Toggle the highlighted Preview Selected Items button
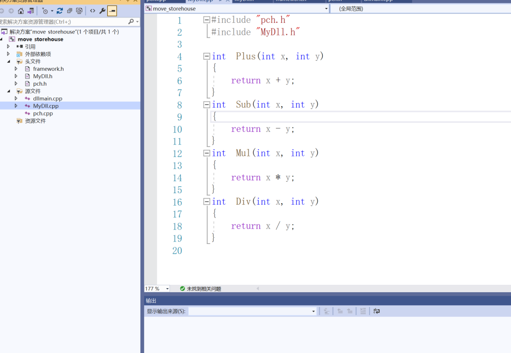This screenshot has height=353, width=511. [x=112, y=11]
